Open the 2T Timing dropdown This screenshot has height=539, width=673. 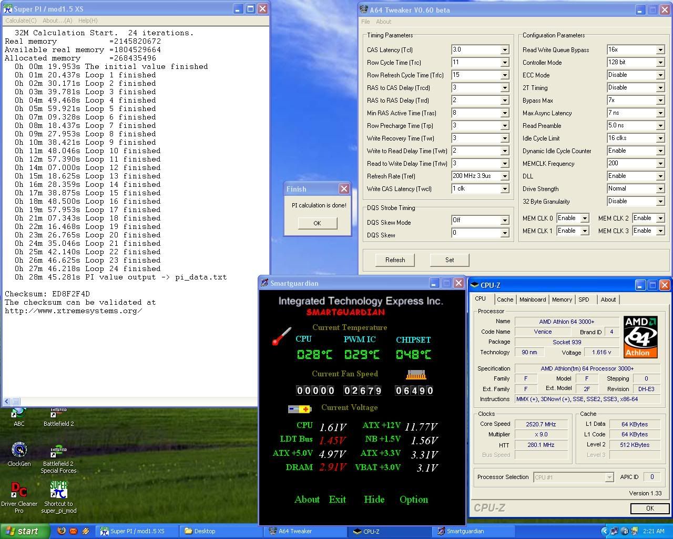point(660,88)
